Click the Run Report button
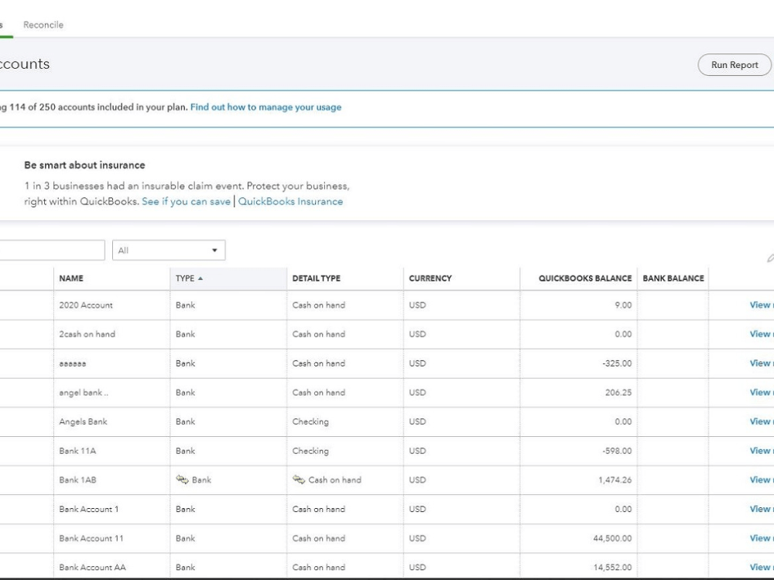The width and height of the screenshot is (774, 580). tap(735, 65)
